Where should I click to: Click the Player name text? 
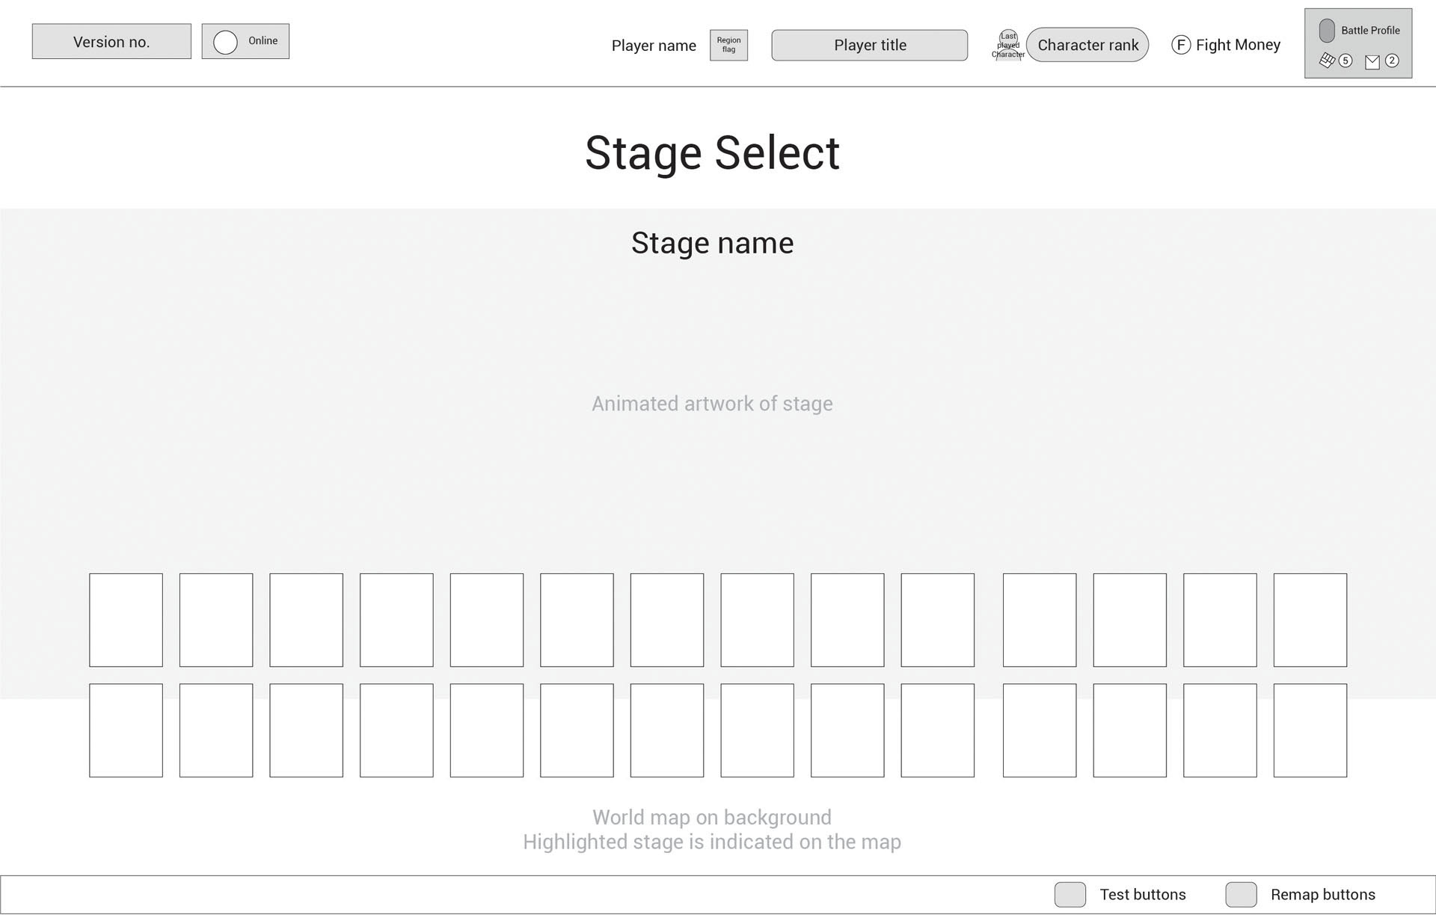[x=654, y=46]
